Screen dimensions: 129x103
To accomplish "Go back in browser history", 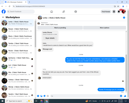I will pos(2,6).
